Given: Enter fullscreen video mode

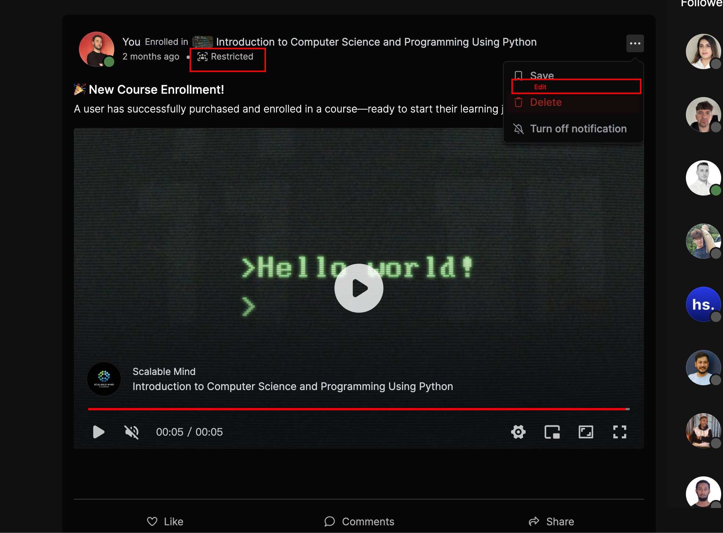Looking at the screenshot, I should pyautogui.click(x=619, y=432).
